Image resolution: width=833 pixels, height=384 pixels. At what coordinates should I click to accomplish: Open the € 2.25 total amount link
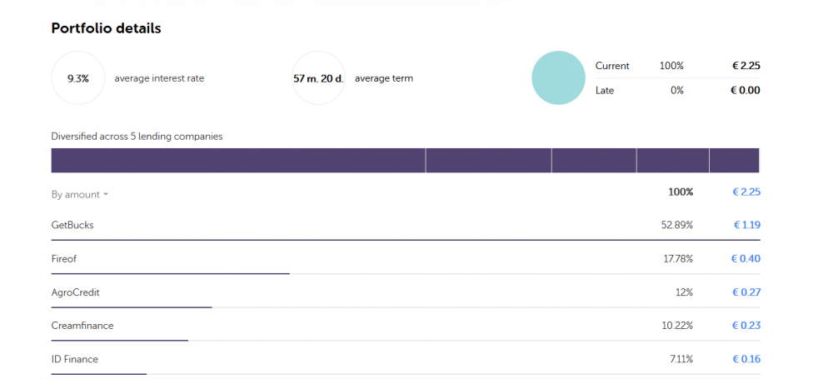[x=746, y=192]
